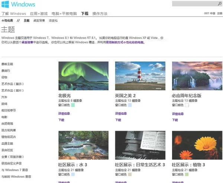This screenshot has height=183, width=223.
Task: Click the 英国之美 2 theme title
Action: 125,96
